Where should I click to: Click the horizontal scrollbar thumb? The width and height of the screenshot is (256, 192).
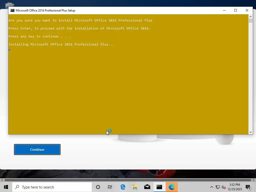pyautogui.click(x=128, y=180)
